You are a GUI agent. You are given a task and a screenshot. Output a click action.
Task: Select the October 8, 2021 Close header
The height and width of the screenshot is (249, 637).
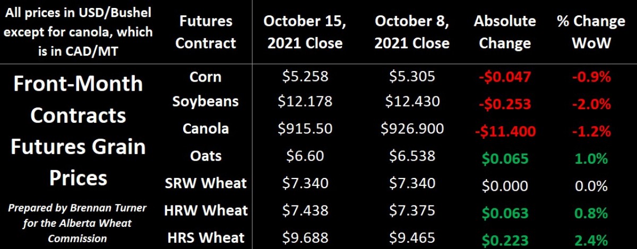412,32
